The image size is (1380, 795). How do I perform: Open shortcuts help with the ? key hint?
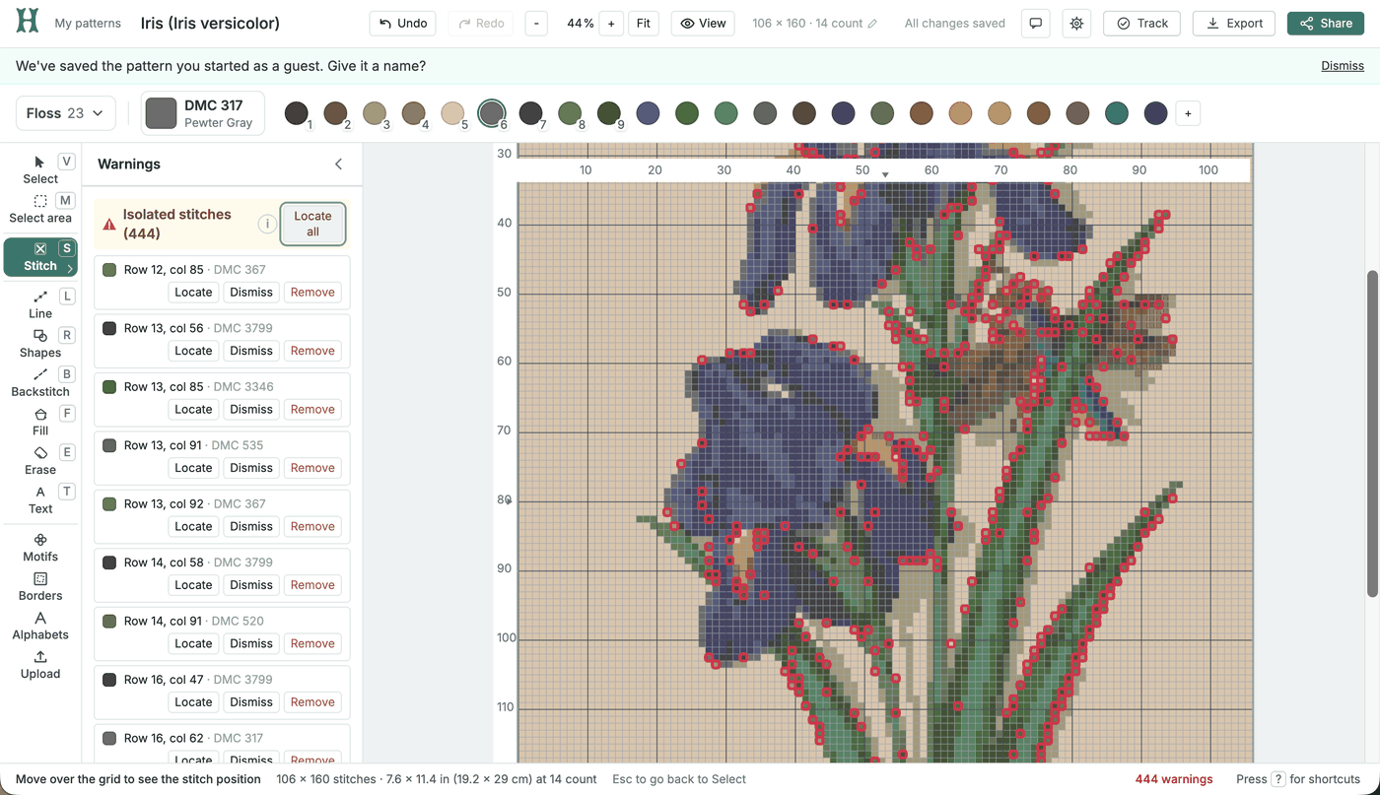1277,779
